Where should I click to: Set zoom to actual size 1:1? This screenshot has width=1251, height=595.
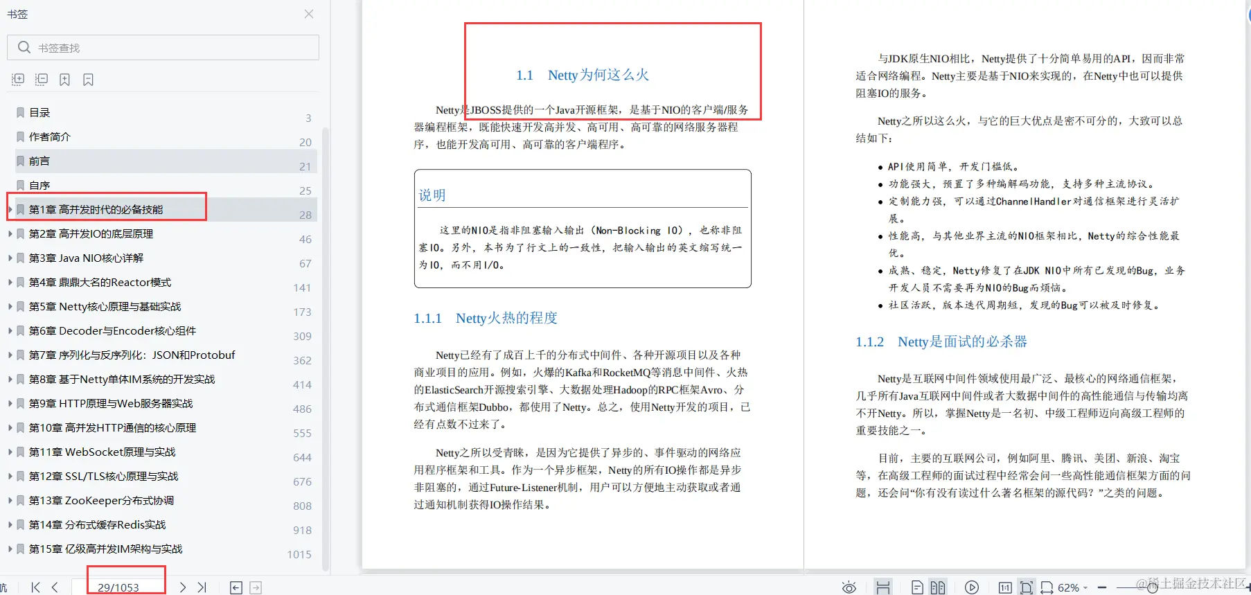[x=1005, y=587]
